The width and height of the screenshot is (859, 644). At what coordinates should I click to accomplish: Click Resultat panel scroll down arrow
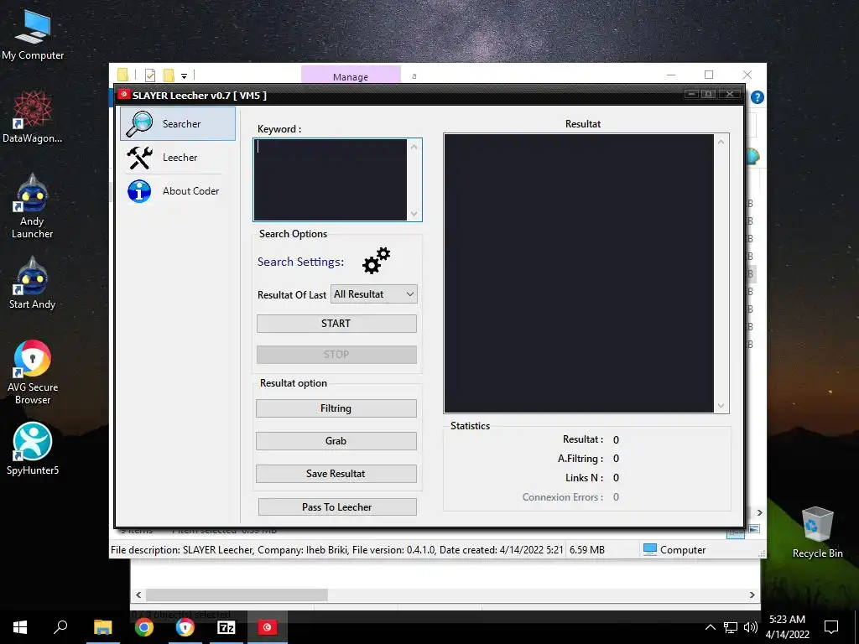[721, 406]
